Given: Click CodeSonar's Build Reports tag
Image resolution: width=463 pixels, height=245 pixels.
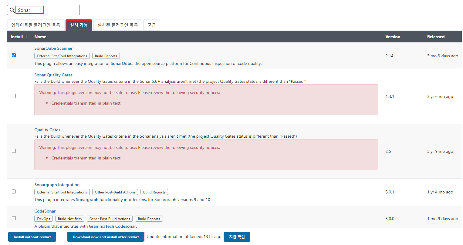Looking at the screenshot, I should (x=149, y=219).
